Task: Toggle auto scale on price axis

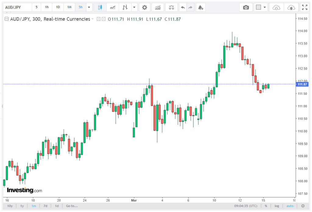Action: (290, 206)
